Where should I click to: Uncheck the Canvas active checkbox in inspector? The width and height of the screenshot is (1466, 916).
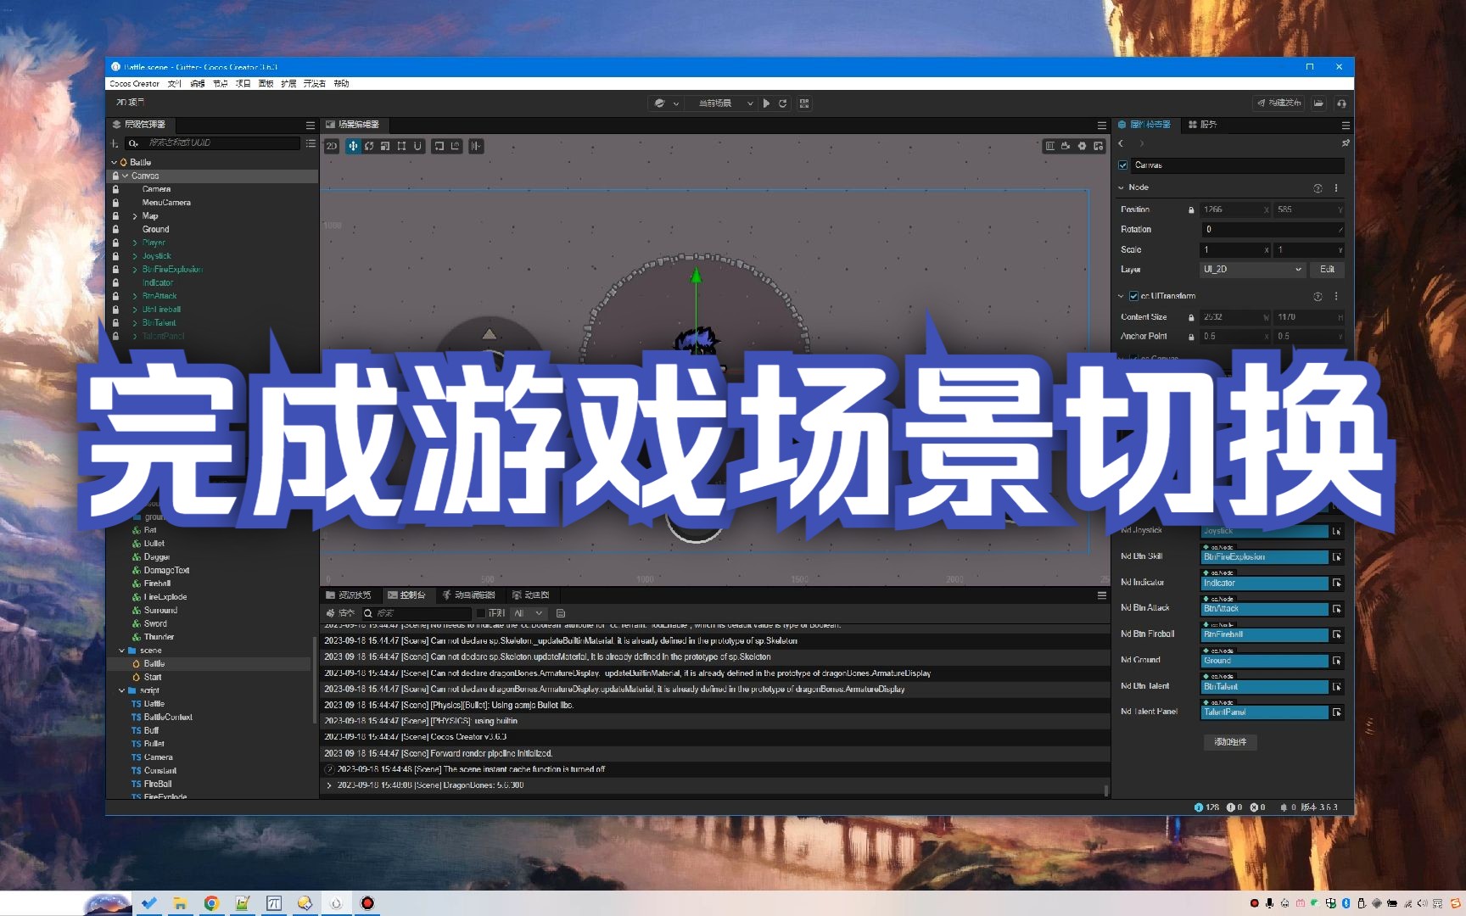click(x=1123, y=165)
